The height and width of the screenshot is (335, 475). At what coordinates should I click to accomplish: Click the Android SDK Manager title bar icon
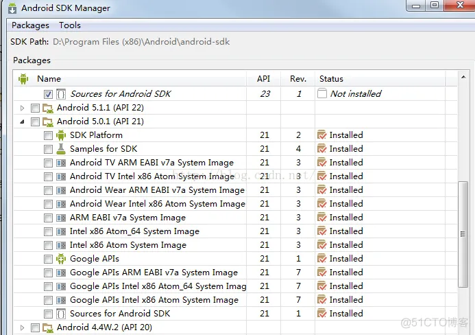[x=12, y=8]
